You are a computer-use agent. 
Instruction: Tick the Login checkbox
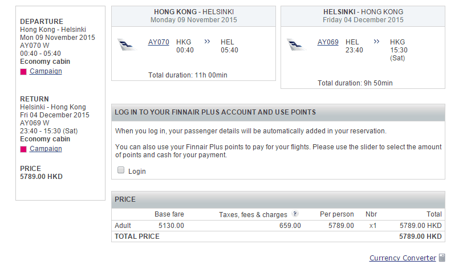click(x=121, y=170)
